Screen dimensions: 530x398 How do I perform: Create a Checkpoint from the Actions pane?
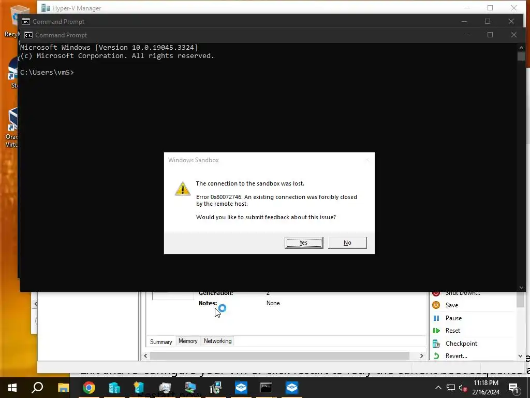point(461,344)
